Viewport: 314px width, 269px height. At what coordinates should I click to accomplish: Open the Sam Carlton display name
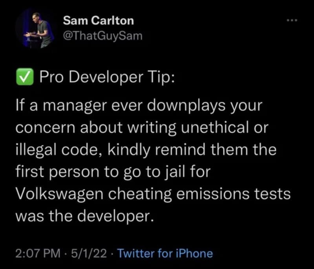click(99, 20)
